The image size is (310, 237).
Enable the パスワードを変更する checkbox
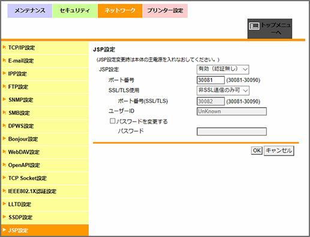[113, 121]
